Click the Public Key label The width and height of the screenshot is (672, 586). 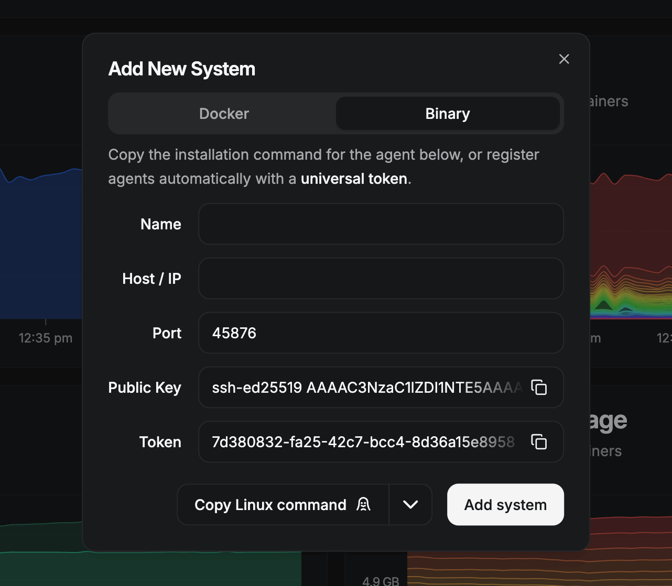click(x=145, y=388)
